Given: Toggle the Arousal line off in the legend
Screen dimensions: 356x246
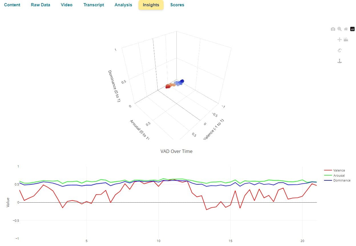Looking at the screenshot, I should [x=339, y=175].
